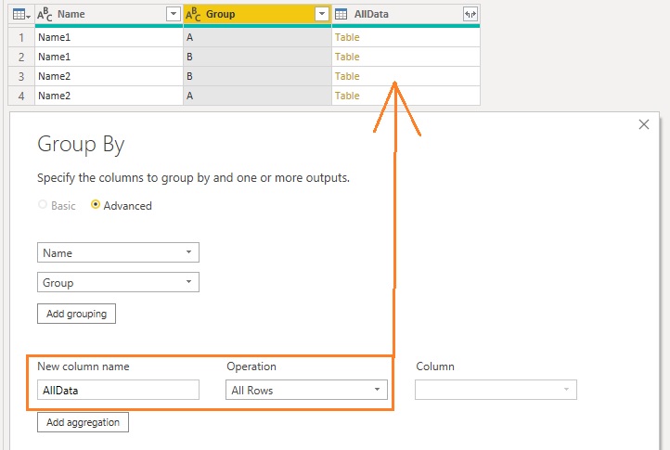670x450 pixels.
Task: Select row number 3
Action: tap(21, 76)
